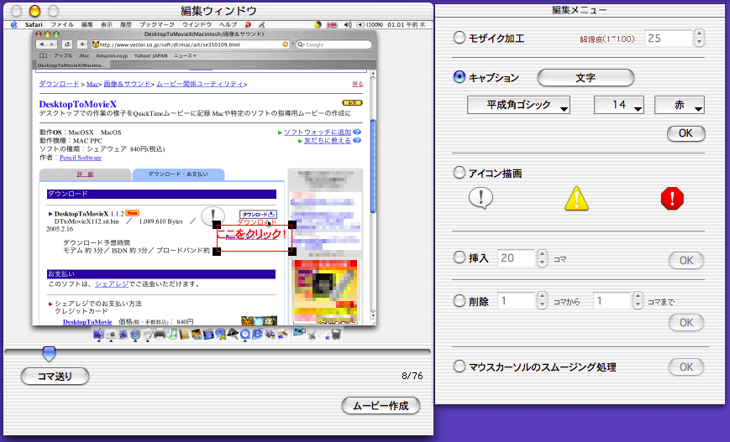Confirm caption with its OK button
This screenshot has width=730, height=442.
coord(685,133)
